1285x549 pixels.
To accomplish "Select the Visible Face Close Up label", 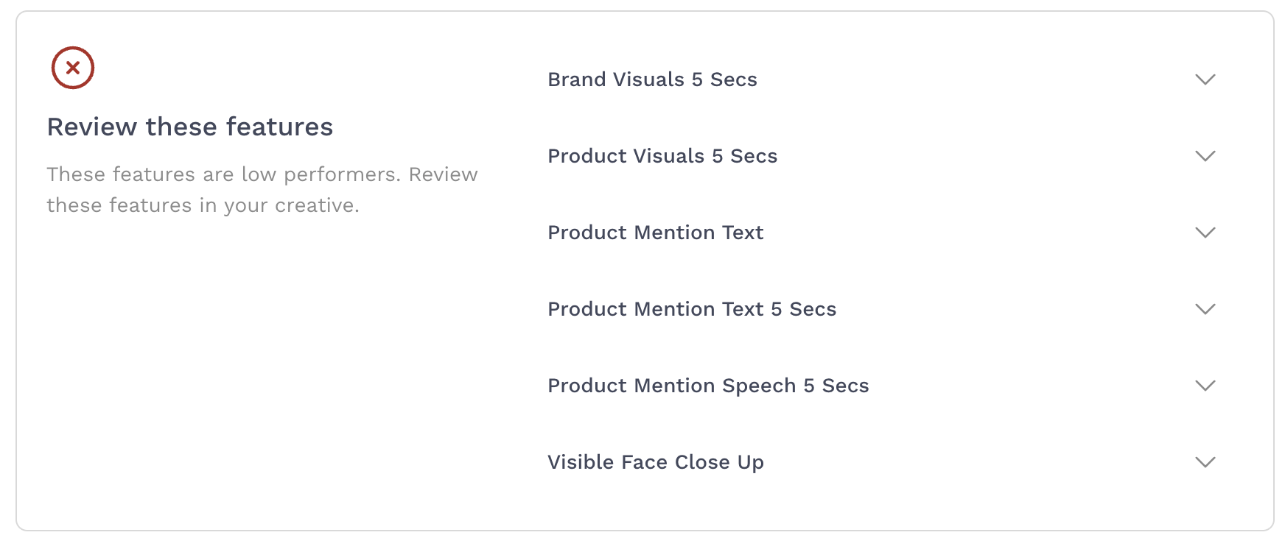I will [x=655, y=462].
